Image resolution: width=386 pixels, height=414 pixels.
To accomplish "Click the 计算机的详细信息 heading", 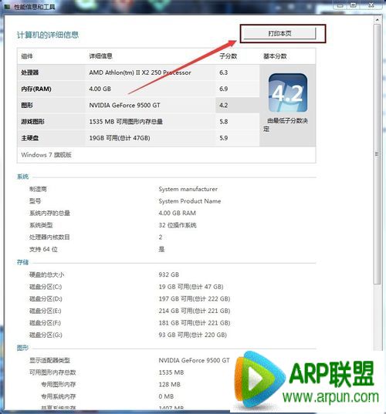I will [x=48, y=35].
